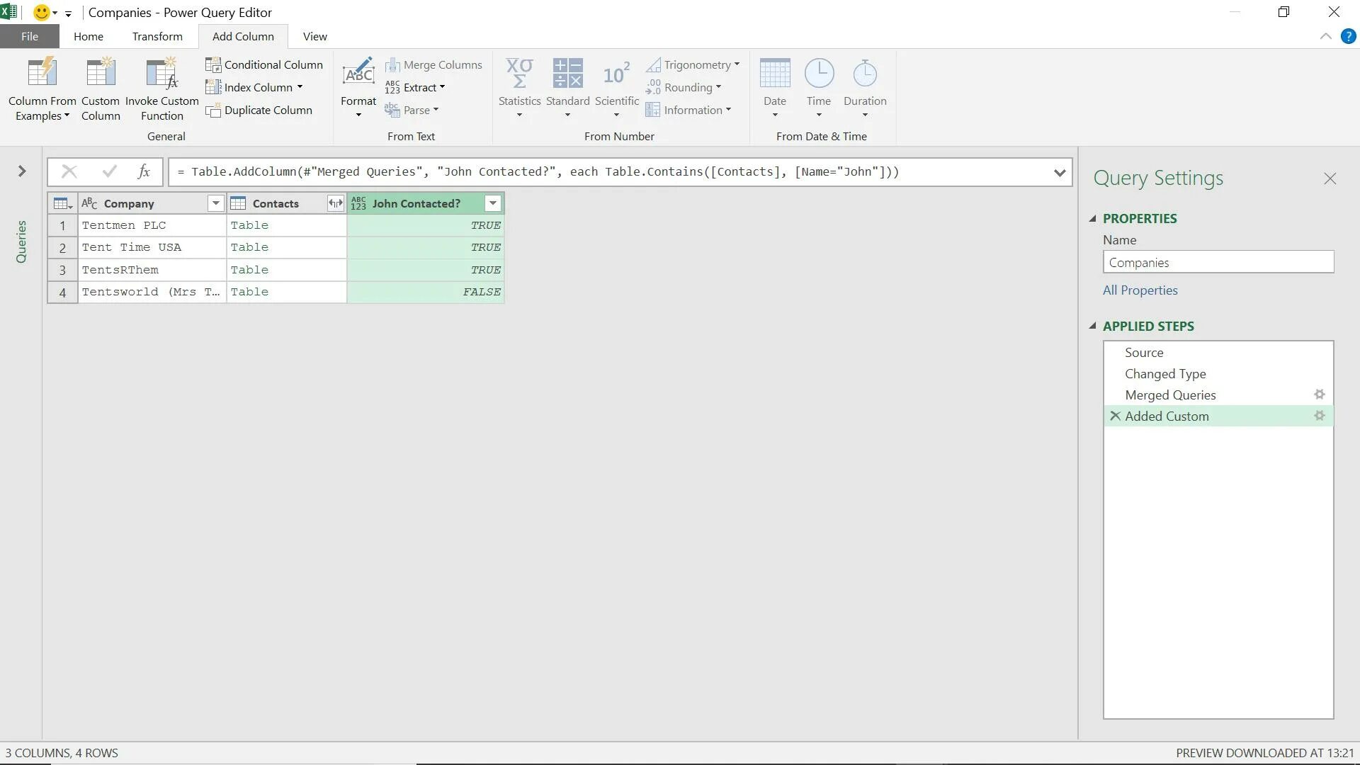The height and width of the screenshot is (765, 1360).
Task: Expand the Queries navigation pane
Action: 22,171
